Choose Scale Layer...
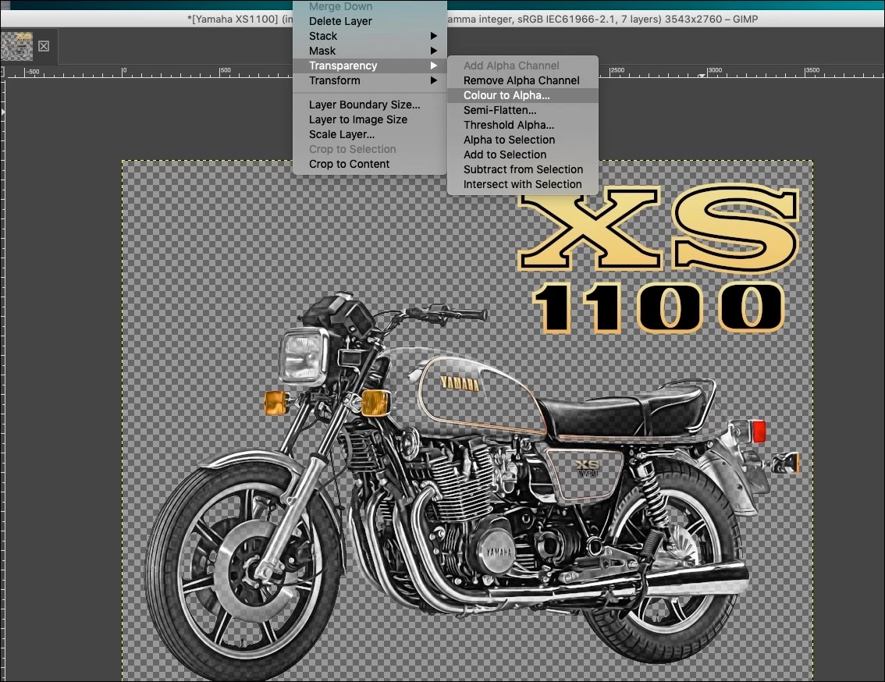This screenshot has height=682, width=885. tap(370, 134)
